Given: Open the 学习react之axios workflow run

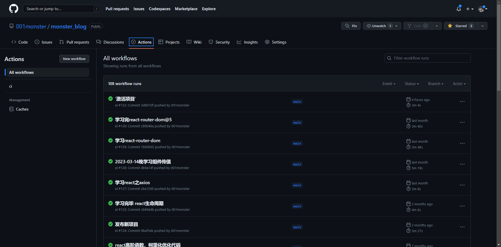Looking at the screenshot, I should pos(132,183).
